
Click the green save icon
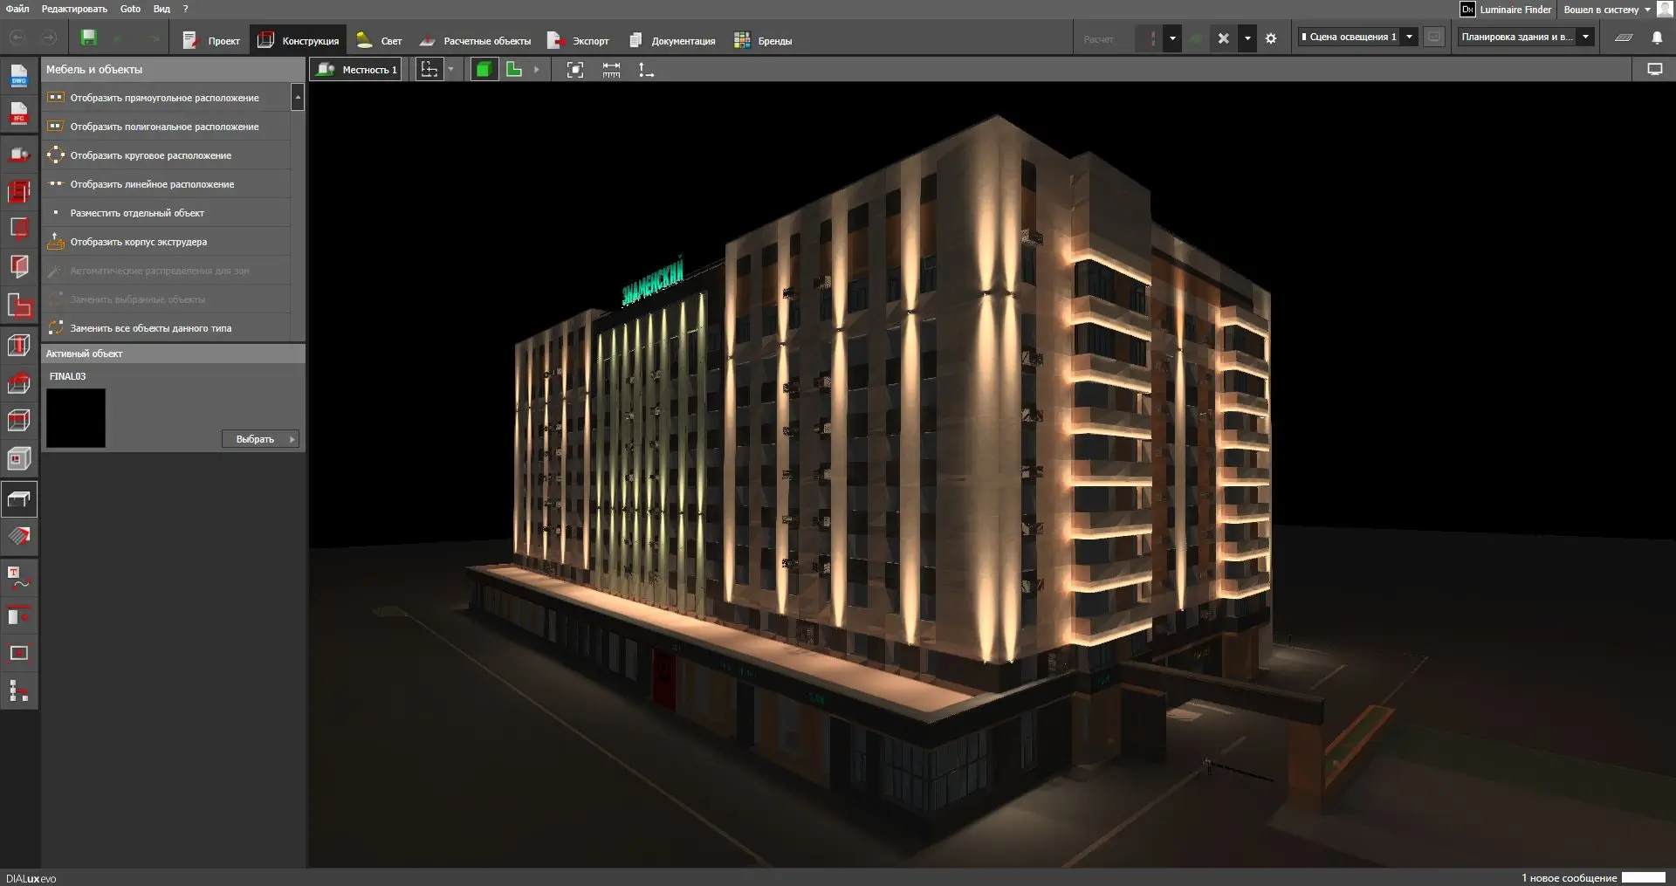(x=88, y=38)
